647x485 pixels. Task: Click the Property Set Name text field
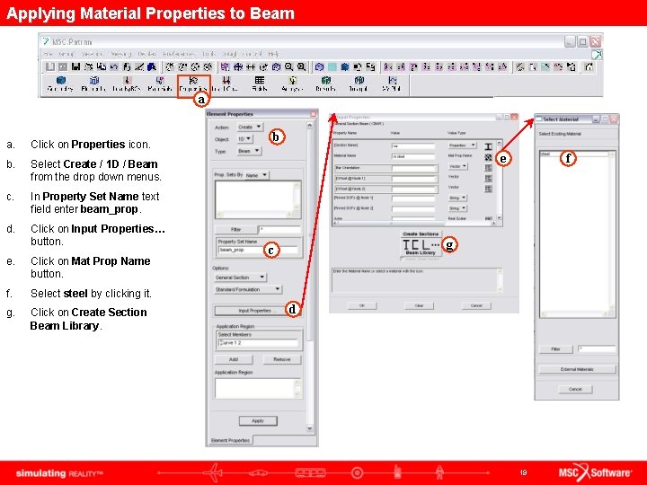click(x=258, y=250)
